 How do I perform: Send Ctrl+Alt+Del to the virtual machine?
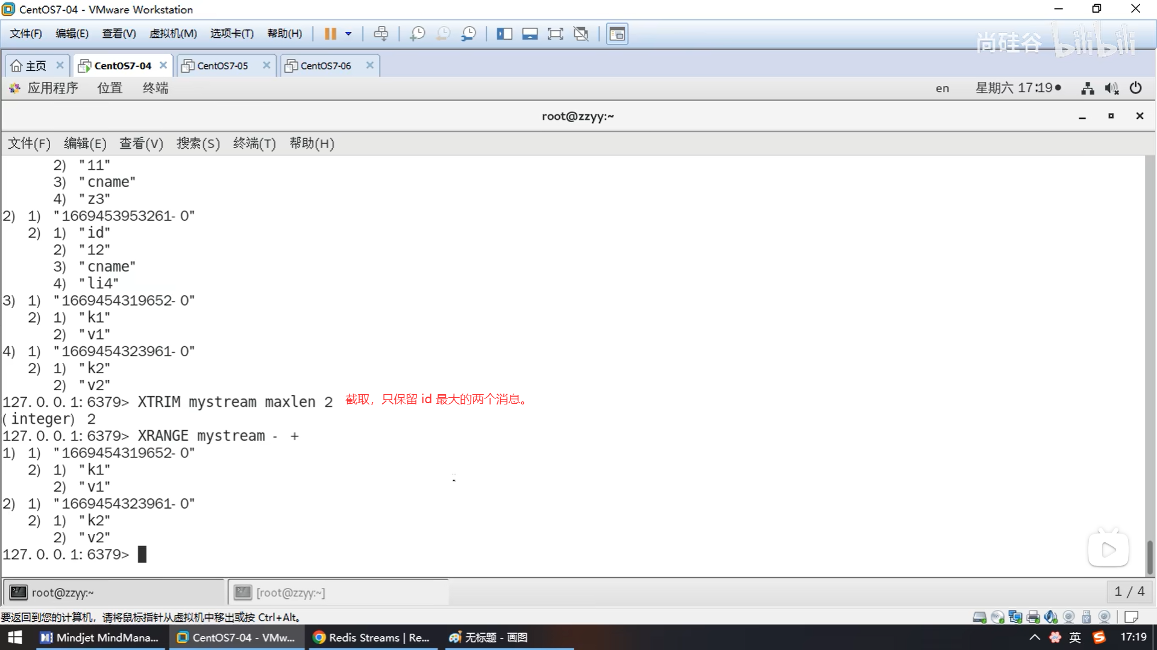point(381,34)
